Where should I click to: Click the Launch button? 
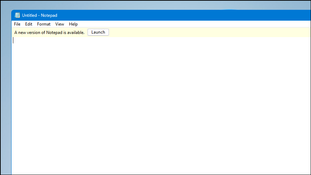click(98, 32)
